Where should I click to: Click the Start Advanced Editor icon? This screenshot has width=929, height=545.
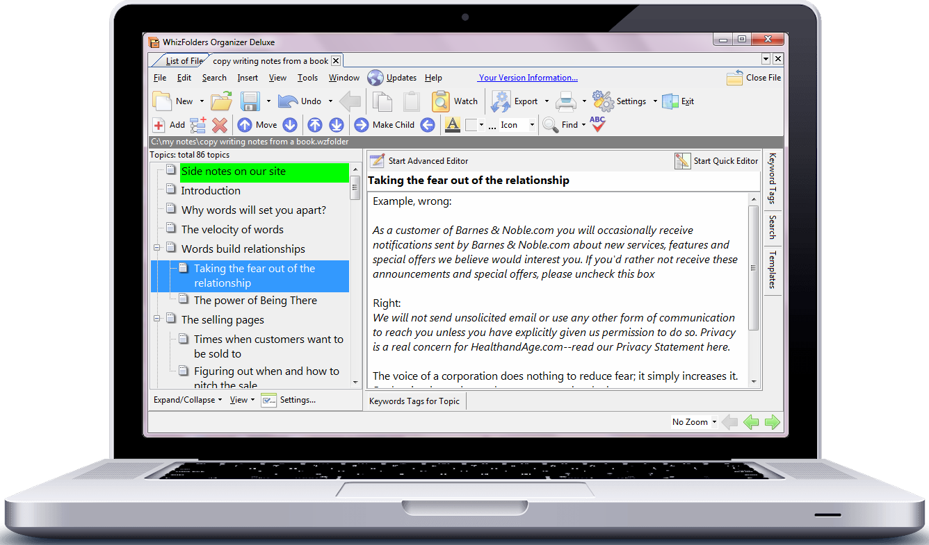377,161
